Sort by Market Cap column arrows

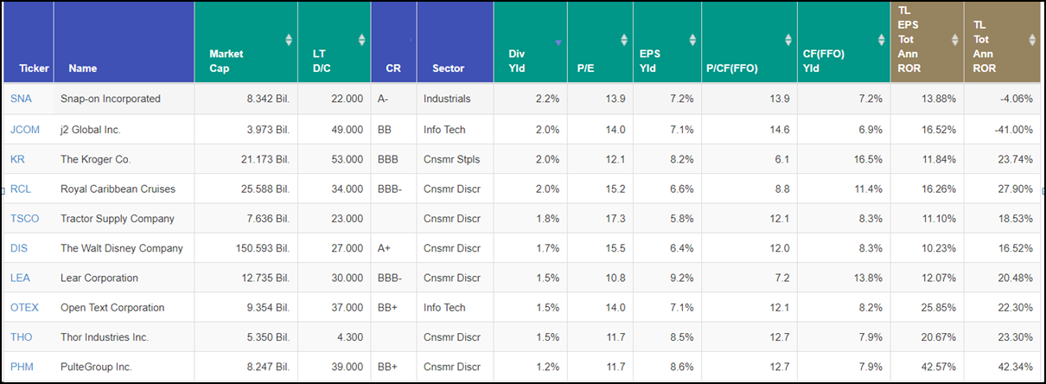[x=289, y=40]
